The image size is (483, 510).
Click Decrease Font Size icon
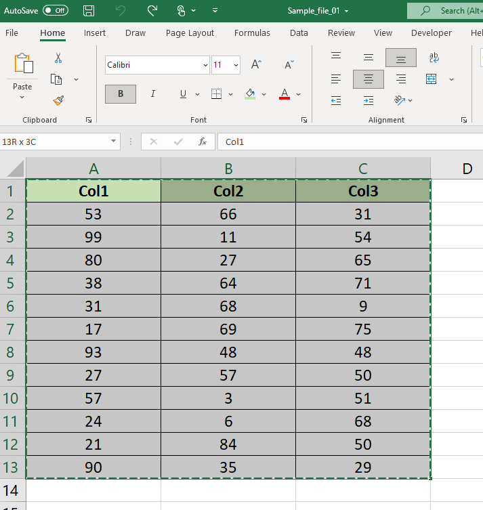coord(289,64)
